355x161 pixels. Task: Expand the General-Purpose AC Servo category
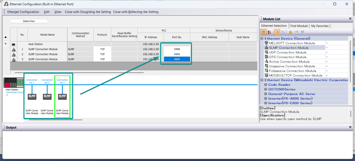point(266,94)
